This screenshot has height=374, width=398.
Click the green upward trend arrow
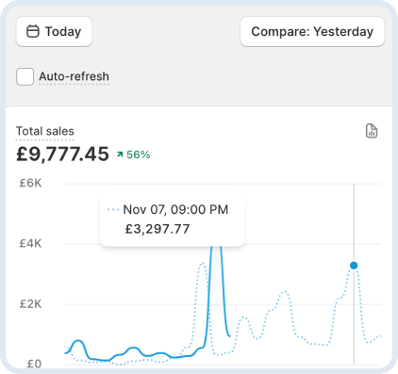120,154
